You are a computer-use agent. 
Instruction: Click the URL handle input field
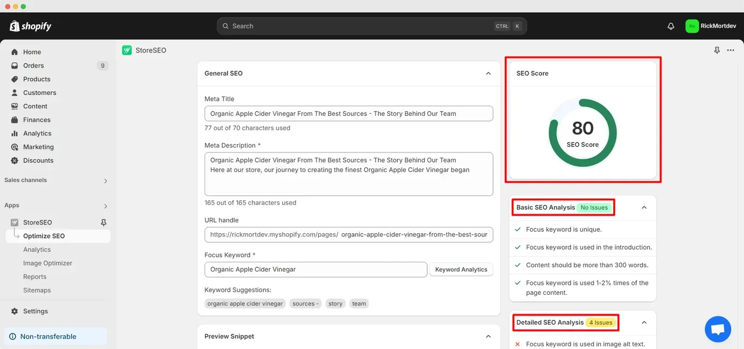pyautogui.click(x=349, y=234)
